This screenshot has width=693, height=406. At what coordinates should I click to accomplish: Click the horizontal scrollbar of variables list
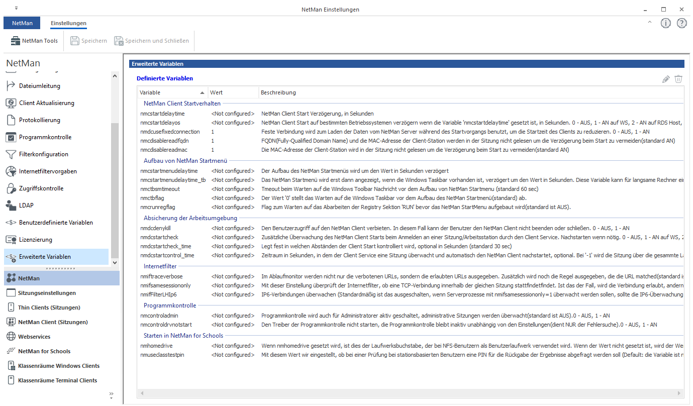[410, 392]
